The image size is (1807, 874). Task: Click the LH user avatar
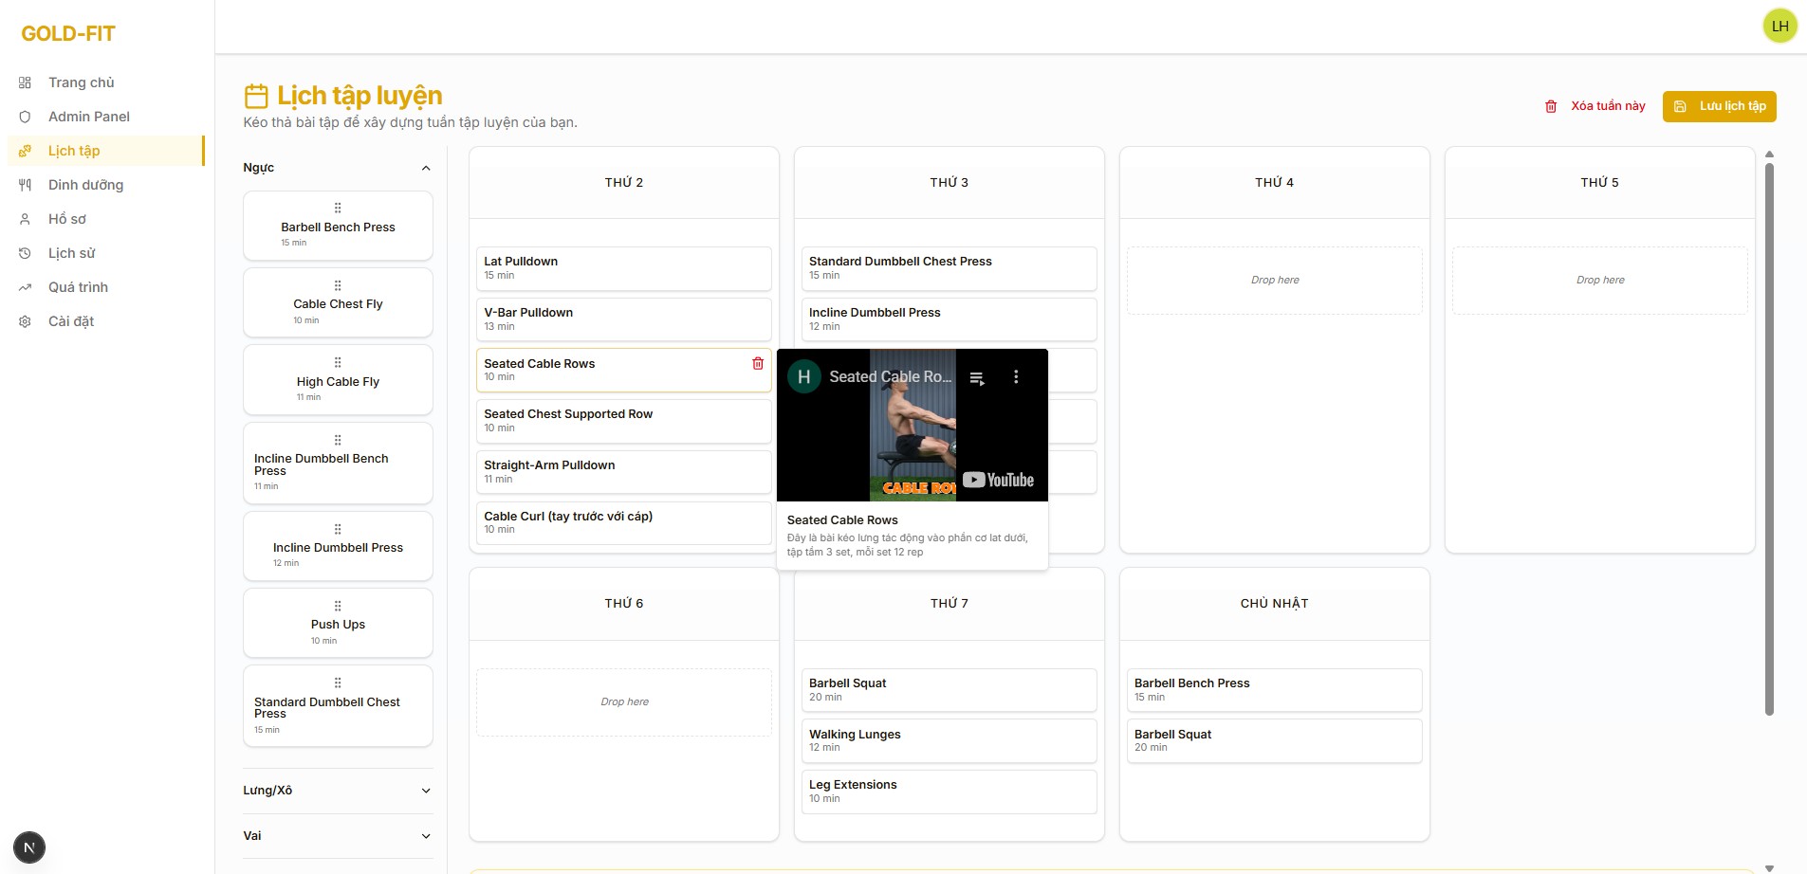(x=1779, y=27)
